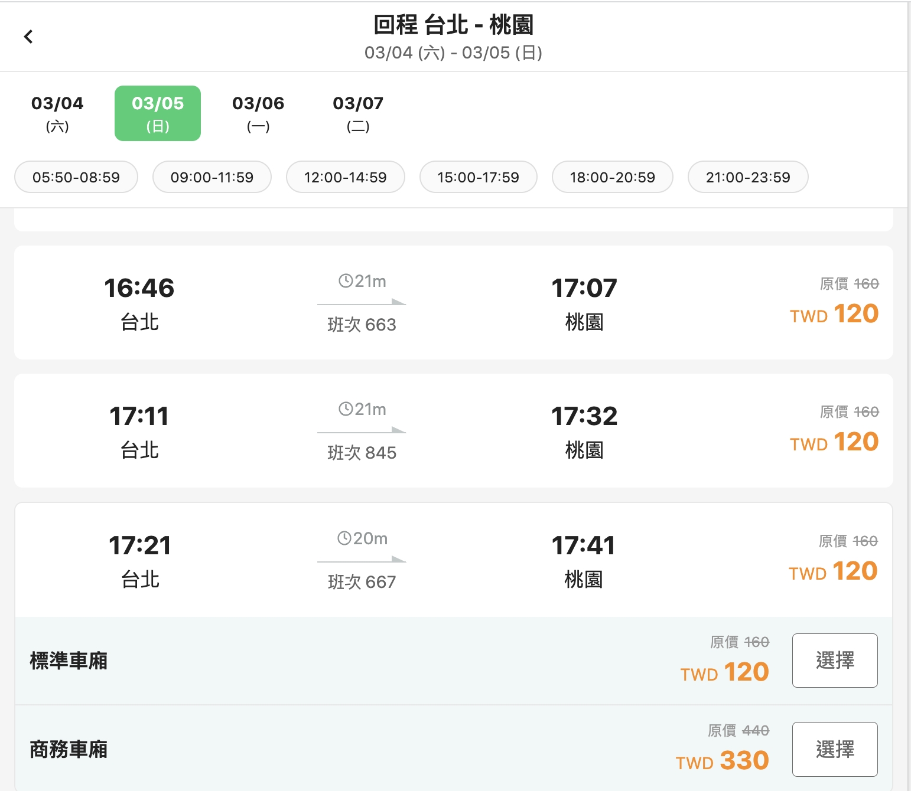Switch to the 03/06 (一) date tab

(258, 113)
